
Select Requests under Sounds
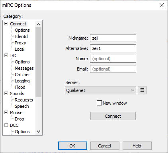[24, 100]
